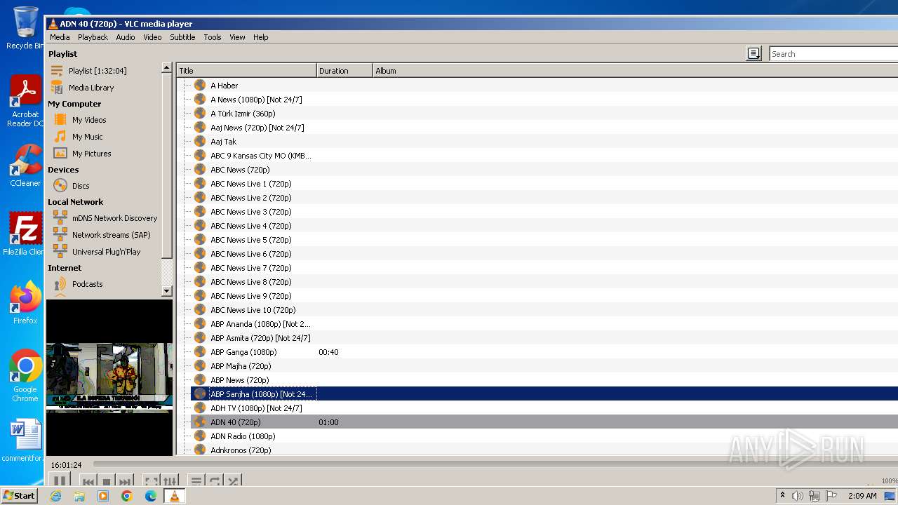Screen dimensions: 898x505
Task: Open My Pictures in sidebar
Action: click(91, 154)
